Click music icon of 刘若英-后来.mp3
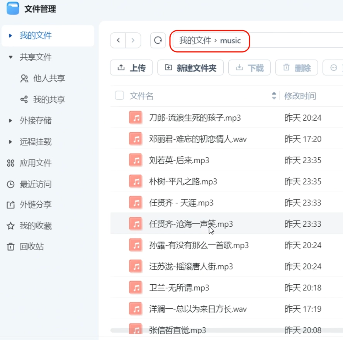This screenshot has height=340, width=343. click(136, 160)
